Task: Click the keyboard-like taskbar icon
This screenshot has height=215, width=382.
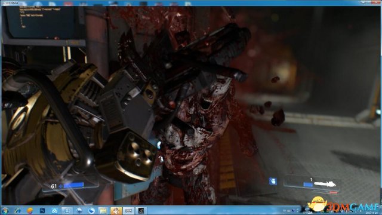Action: (128, 211)
